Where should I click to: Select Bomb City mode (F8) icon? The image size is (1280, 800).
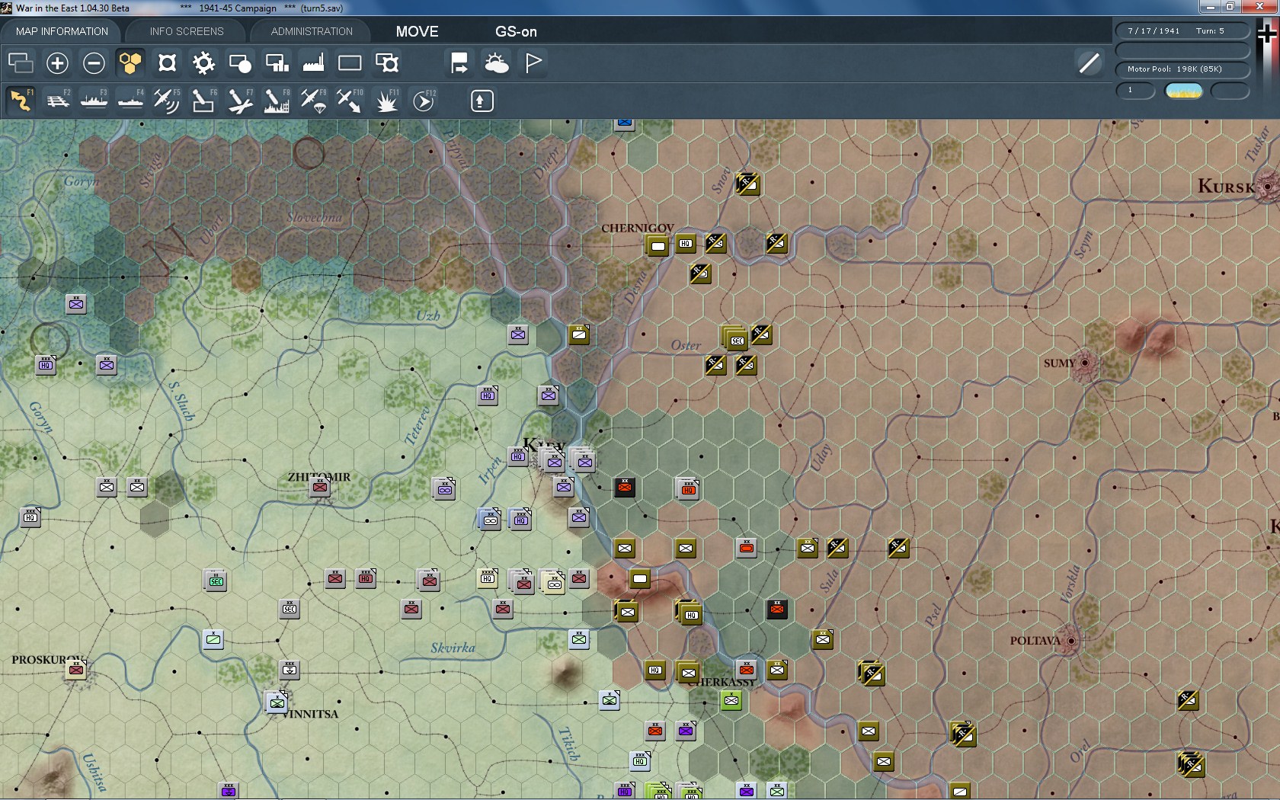pos(277,101)
